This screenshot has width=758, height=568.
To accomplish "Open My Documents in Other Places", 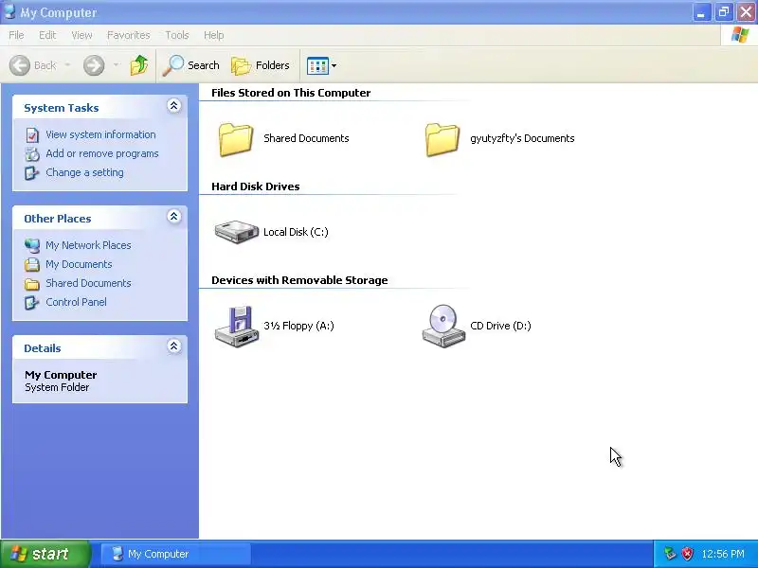I will click(x=79, y=264).
